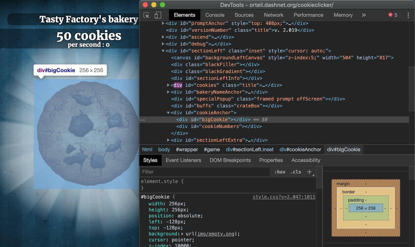Viewport: 415px width, 247px height.
Task: Click the #game breadcrumb
Action: coord(212,149)
